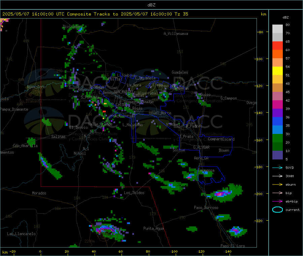Select the gray 65–70 dBZ color band
This screenshot has width=303, height=256.
pos(277,37)
